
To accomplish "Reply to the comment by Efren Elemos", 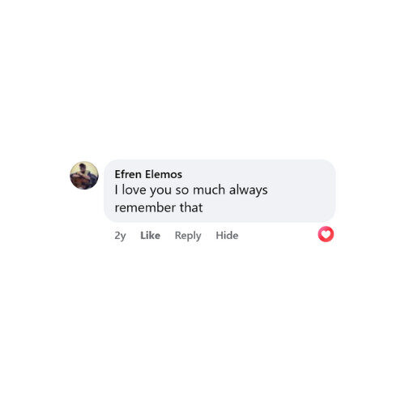I will 188,236.
